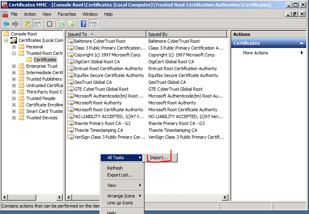Select Certificates folder under Trusted Root
The height and width of the screenshot is (214, 309).
coord(45,60)
